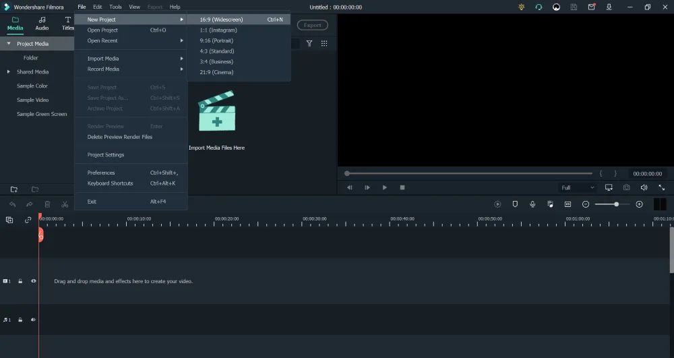Click the preview playback progress slider

pos(468,174)
